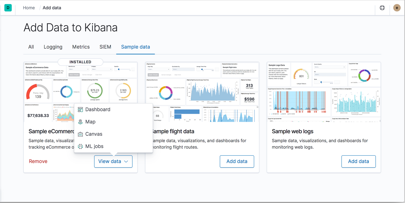This screenshot has width=405, height=203.
Task: Select the All tab
Action: 31,47
